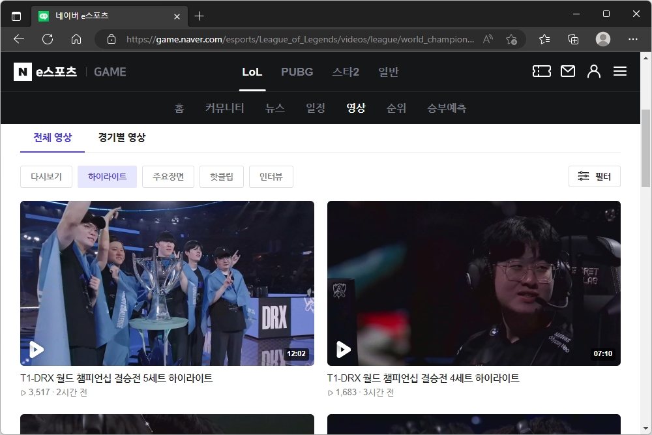The width and height of the screenshot is (652, 435).
Task: Go to 일정 submenu
Action: pos(315,108)
